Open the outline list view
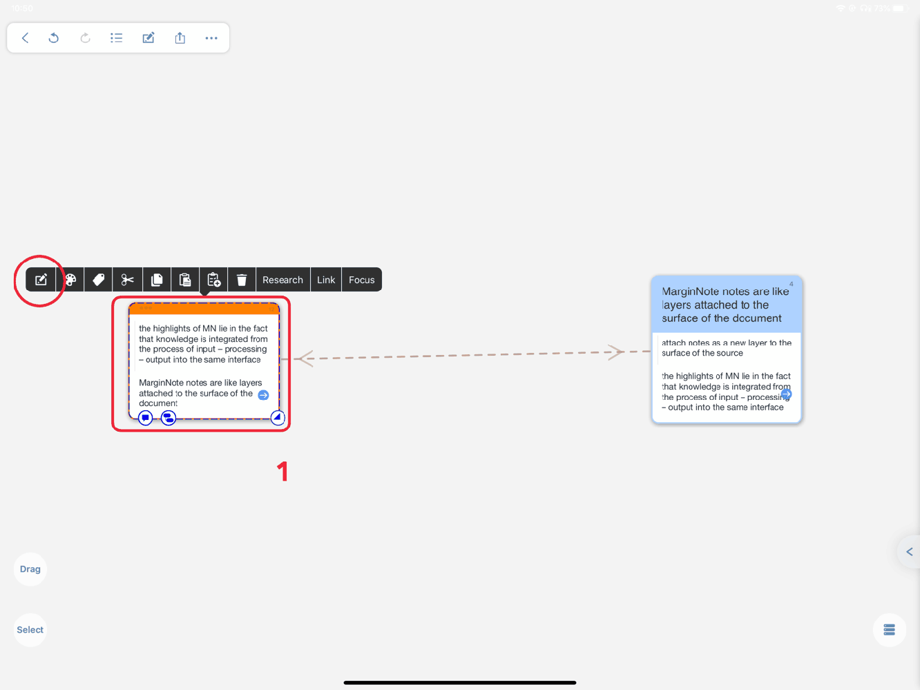 (116, 38)
